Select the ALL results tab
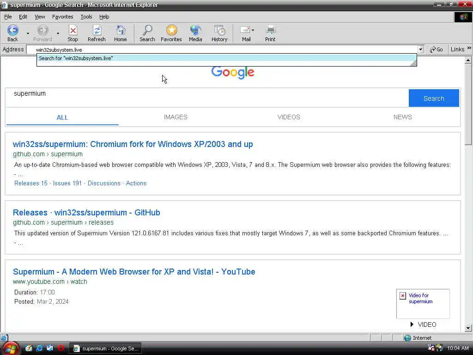The image size is (473, 355). pyautogui.click(x=62, y=117)
